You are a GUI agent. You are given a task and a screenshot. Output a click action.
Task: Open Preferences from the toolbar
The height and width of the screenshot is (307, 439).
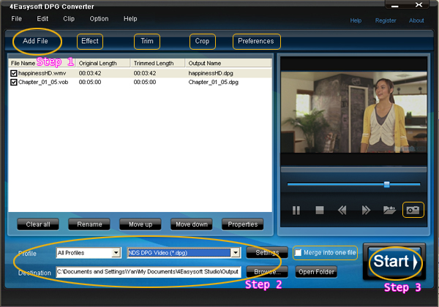coord(256,42)
